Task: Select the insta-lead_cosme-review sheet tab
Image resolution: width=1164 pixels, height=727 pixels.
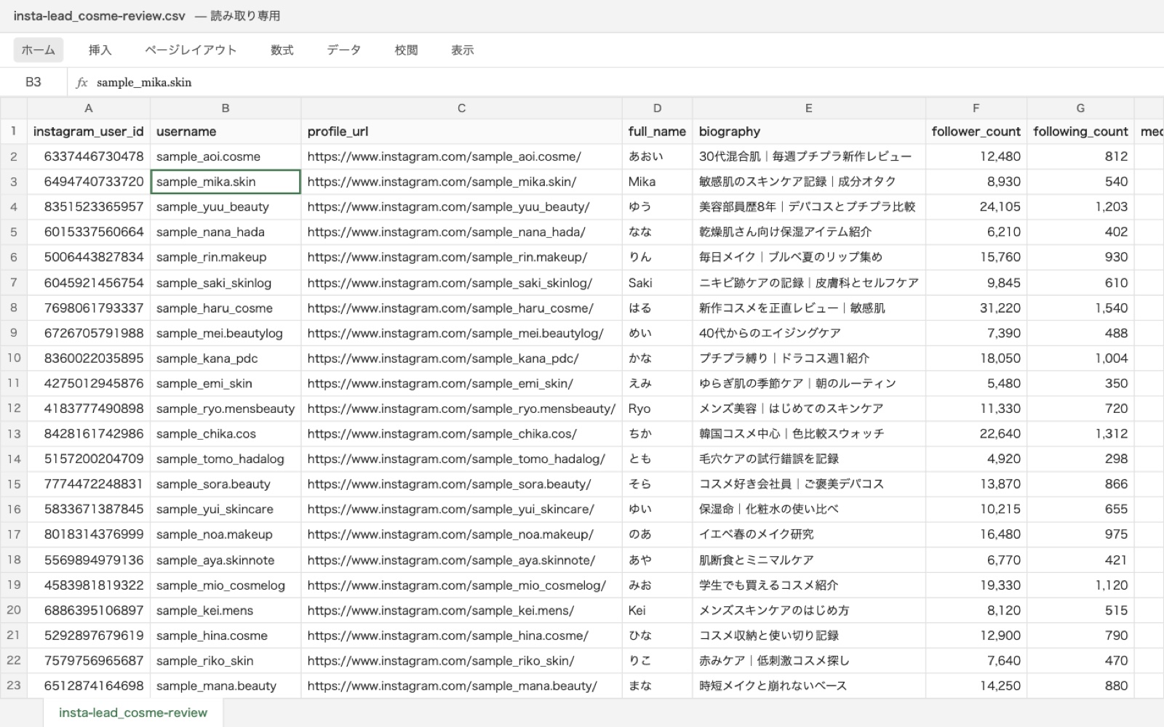Action: 133,712
